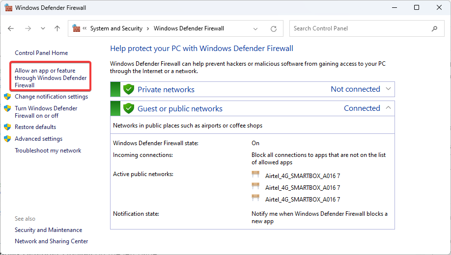Click Restore defaults link
The width and height of the screenshot is (451, 255).
(35, 127)
